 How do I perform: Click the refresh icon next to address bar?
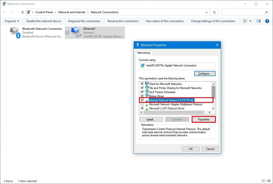(214, 12)
